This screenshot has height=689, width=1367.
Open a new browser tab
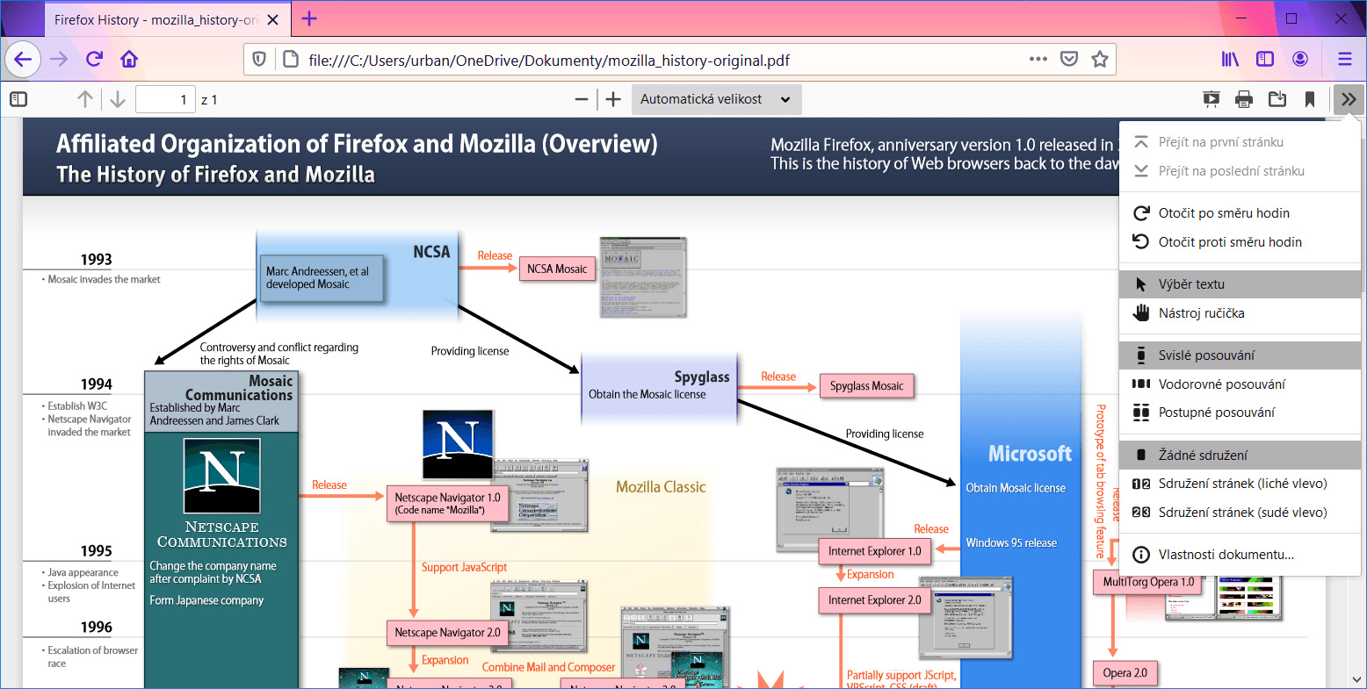point(309,18)
